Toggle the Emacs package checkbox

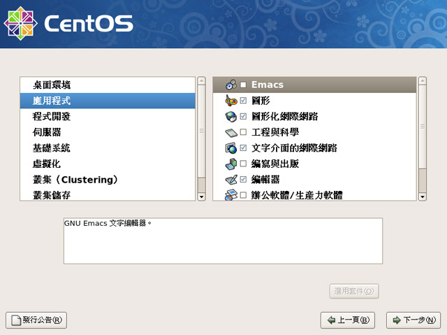(x=243, y=85)
